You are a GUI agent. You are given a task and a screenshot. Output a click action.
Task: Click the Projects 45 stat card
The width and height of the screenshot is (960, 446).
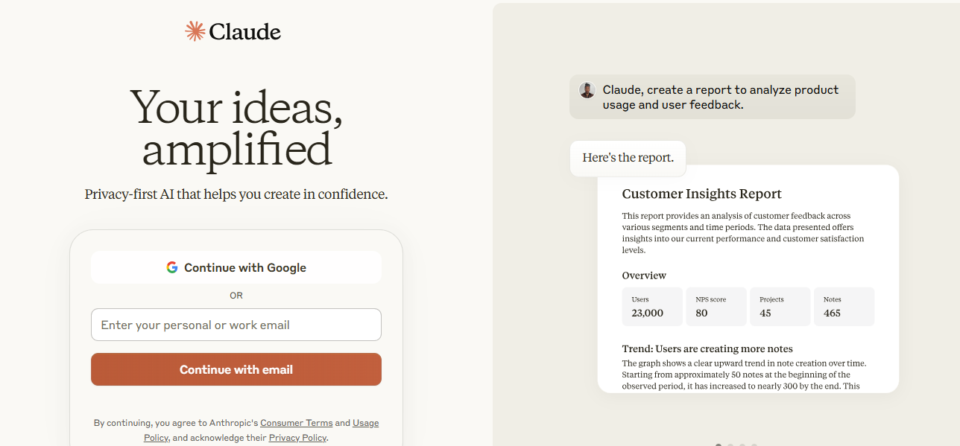pos(780,307)
